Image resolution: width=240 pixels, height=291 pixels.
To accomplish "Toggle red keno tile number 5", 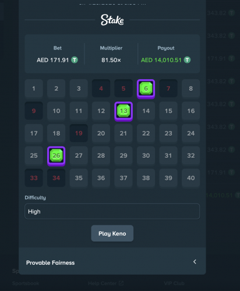I will [x=123, y=88].
